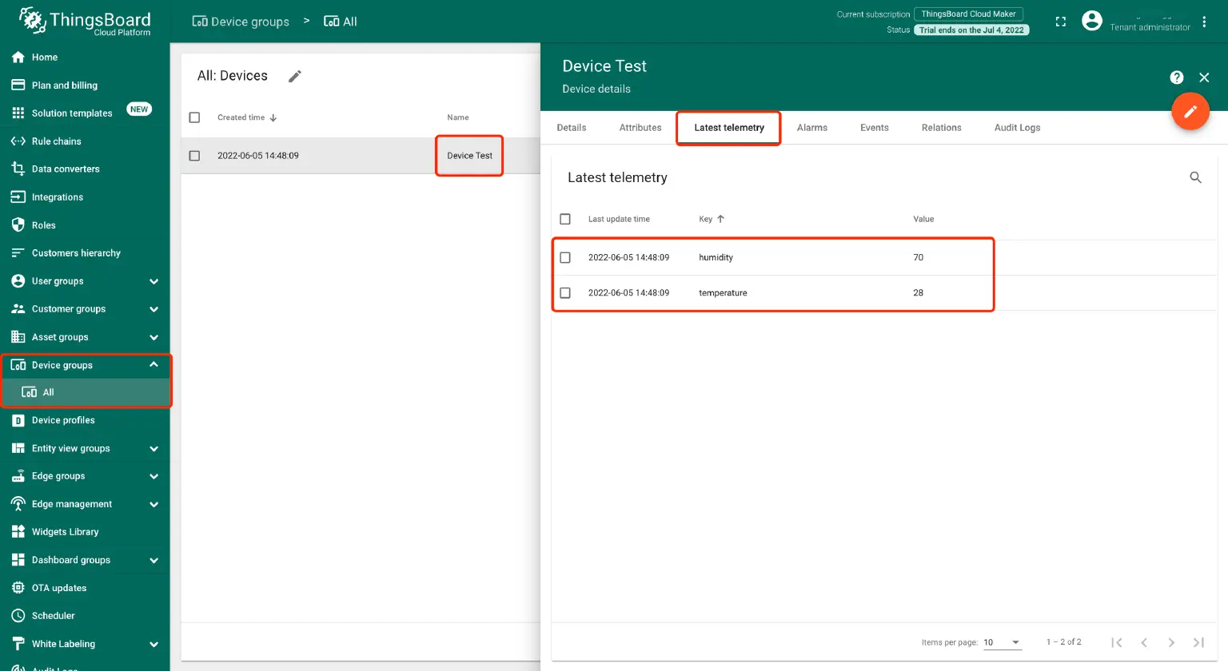1228x671 pixels.
Task: Check the humidity telemetry row checkbox
Action: [565, 257]
